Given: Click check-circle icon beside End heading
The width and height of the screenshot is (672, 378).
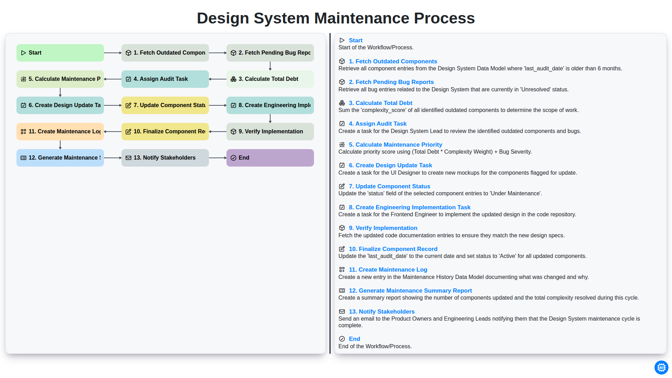Looking at the screenshot, I should tap(342, 339).
